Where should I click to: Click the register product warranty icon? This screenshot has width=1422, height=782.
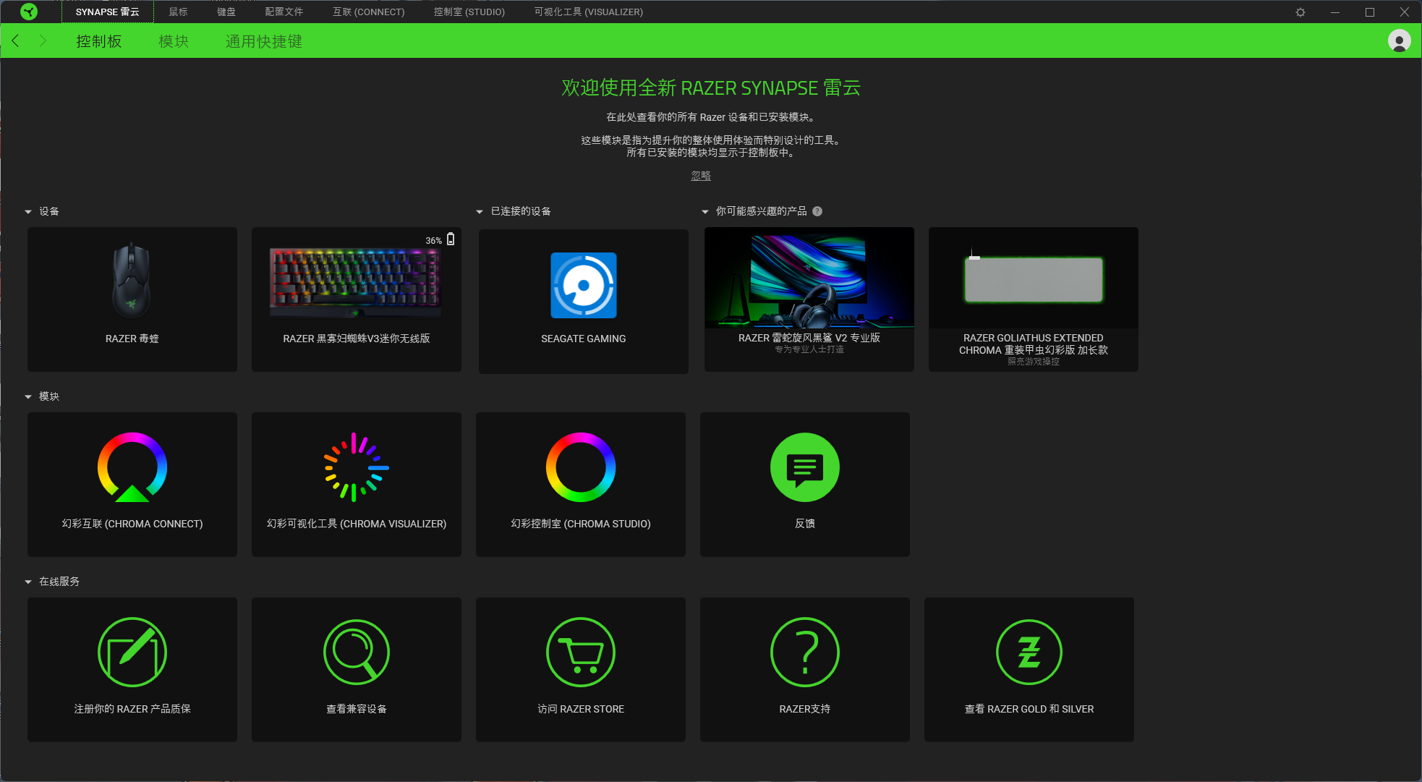(132, 652)
